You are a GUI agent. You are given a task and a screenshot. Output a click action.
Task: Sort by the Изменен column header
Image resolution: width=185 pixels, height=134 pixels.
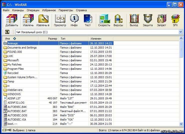(x=101, y=39)
